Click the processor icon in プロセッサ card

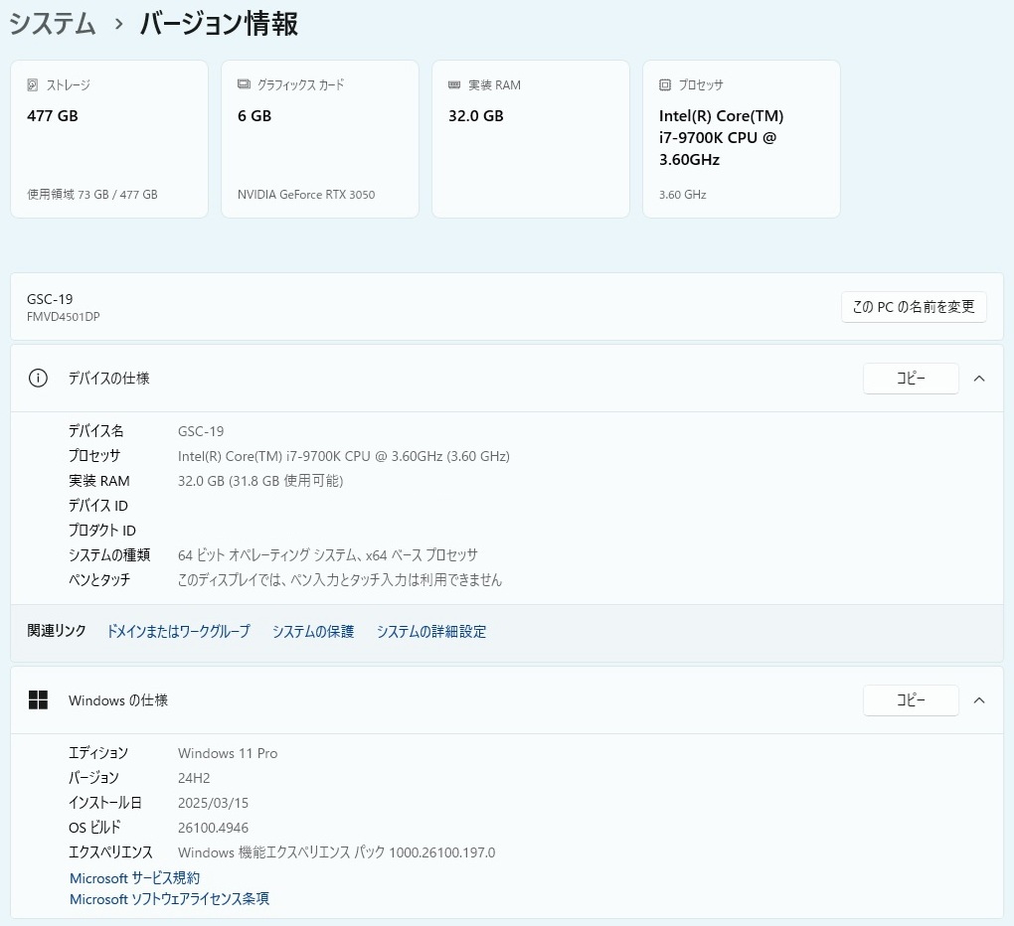point(665,85)
